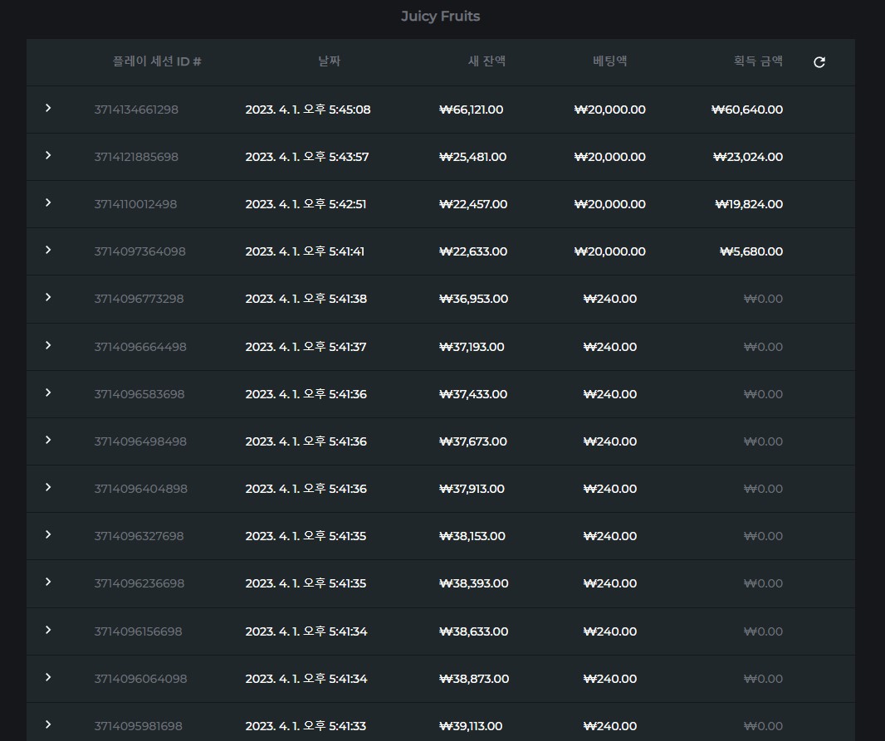This screenshot has height=741, width=885.
Task: Click the balance ₩37,673.00
Action: [x=473, y=441]
